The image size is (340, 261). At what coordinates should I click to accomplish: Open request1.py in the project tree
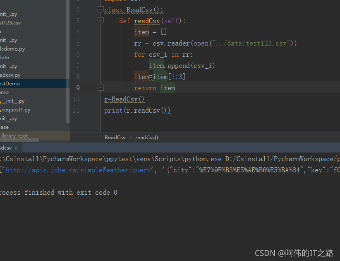click(16, 110)
